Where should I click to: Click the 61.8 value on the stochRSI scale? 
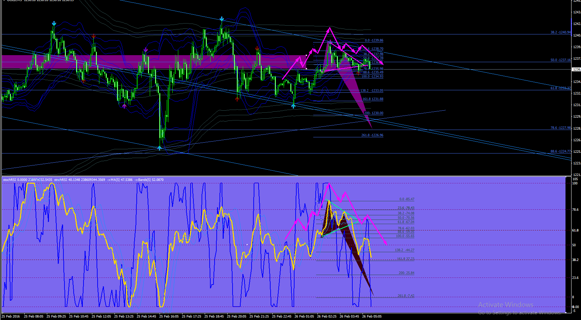tap(575, 230)
